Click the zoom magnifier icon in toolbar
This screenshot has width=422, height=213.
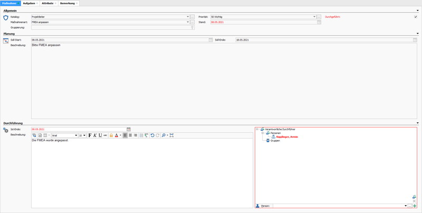coord(164,135)
